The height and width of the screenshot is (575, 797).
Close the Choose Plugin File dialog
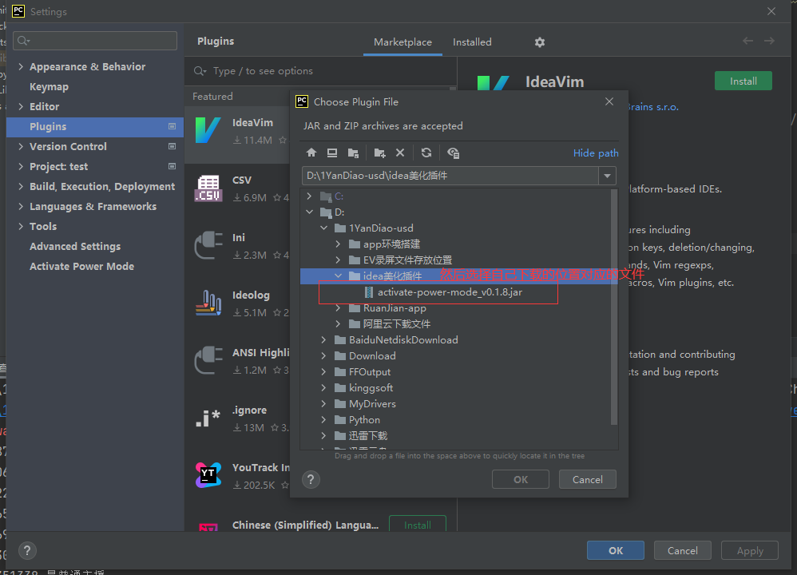(x=609, y=101)
